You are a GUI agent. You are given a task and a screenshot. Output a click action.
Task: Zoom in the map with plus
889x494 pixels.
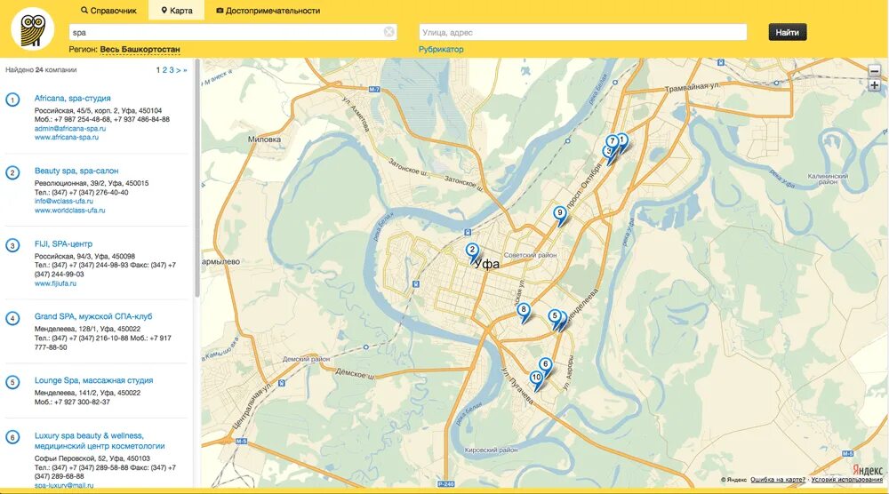874,85
